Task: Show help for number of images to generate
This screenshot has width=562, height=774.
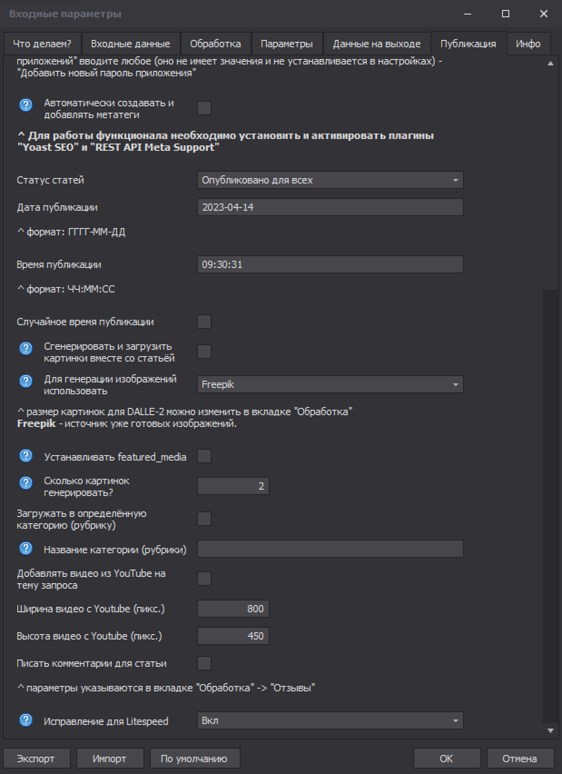Action: click(x=26, y=483)
